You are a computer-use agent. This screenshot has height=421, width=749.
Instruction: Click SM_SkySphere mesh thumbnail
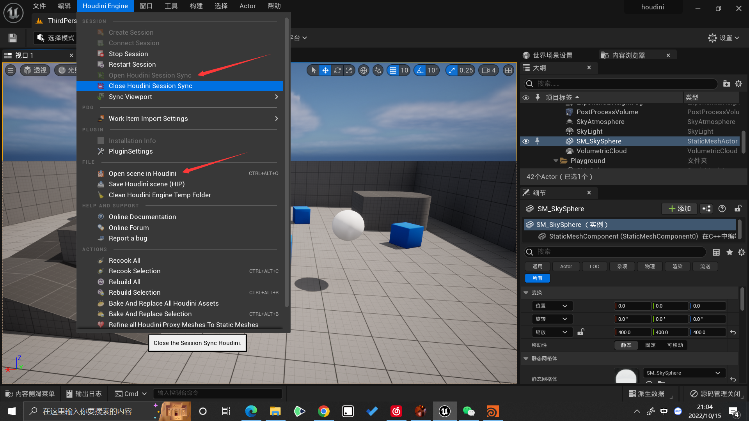[x=626, y=376]
